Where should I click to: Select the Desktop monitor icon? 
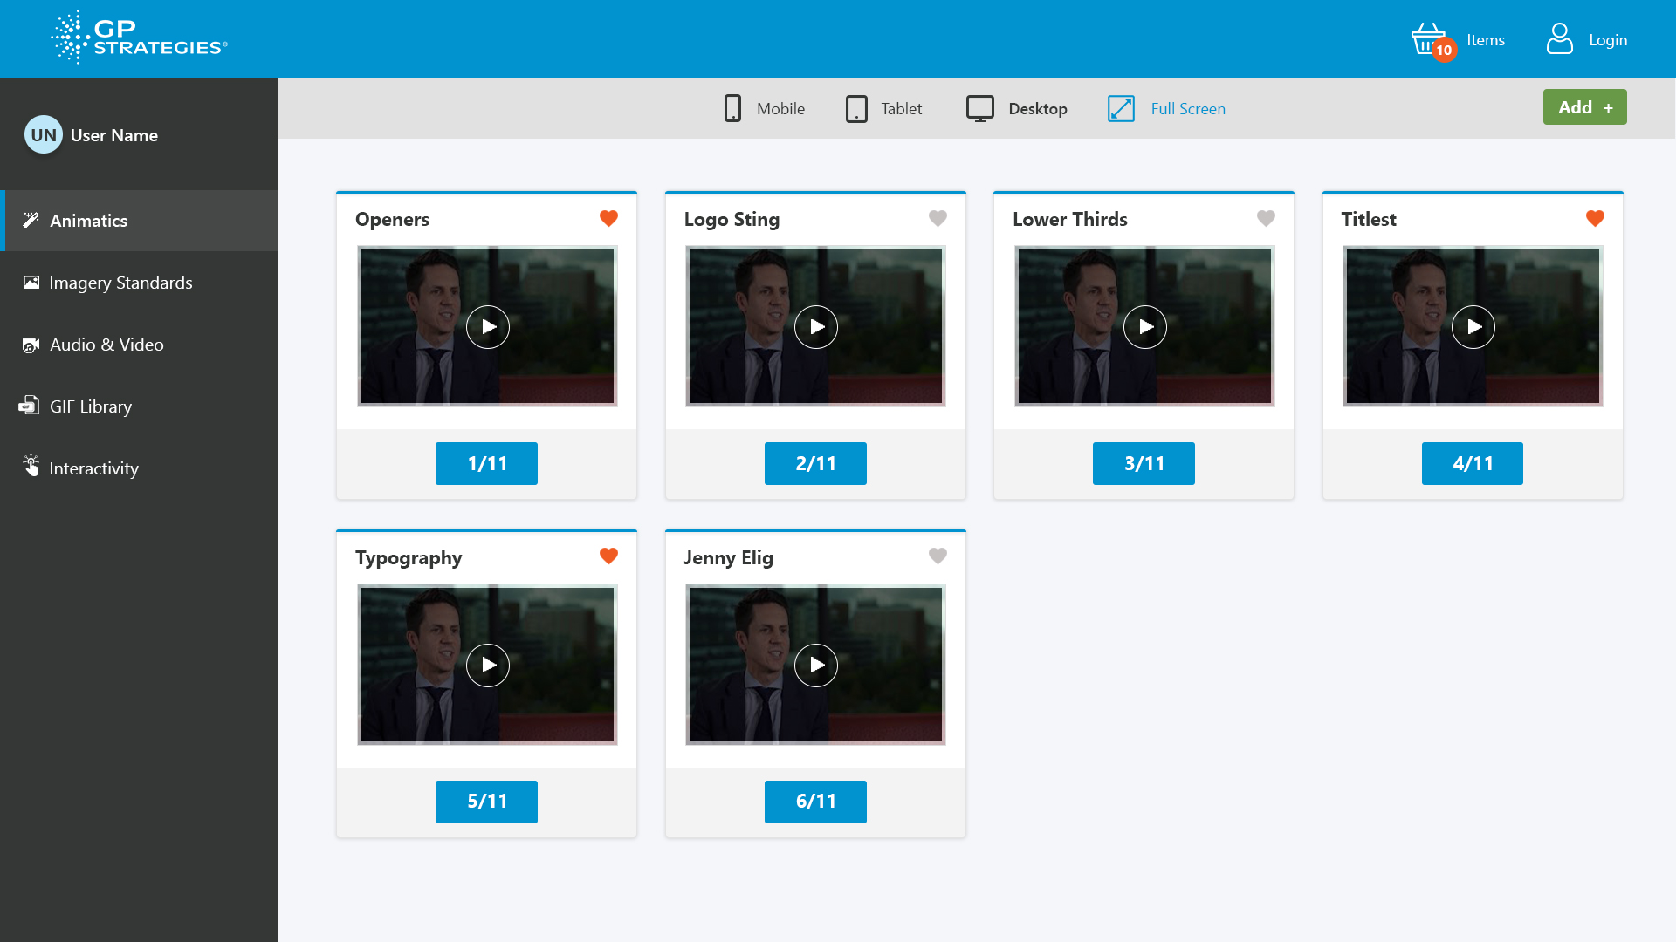979,108
